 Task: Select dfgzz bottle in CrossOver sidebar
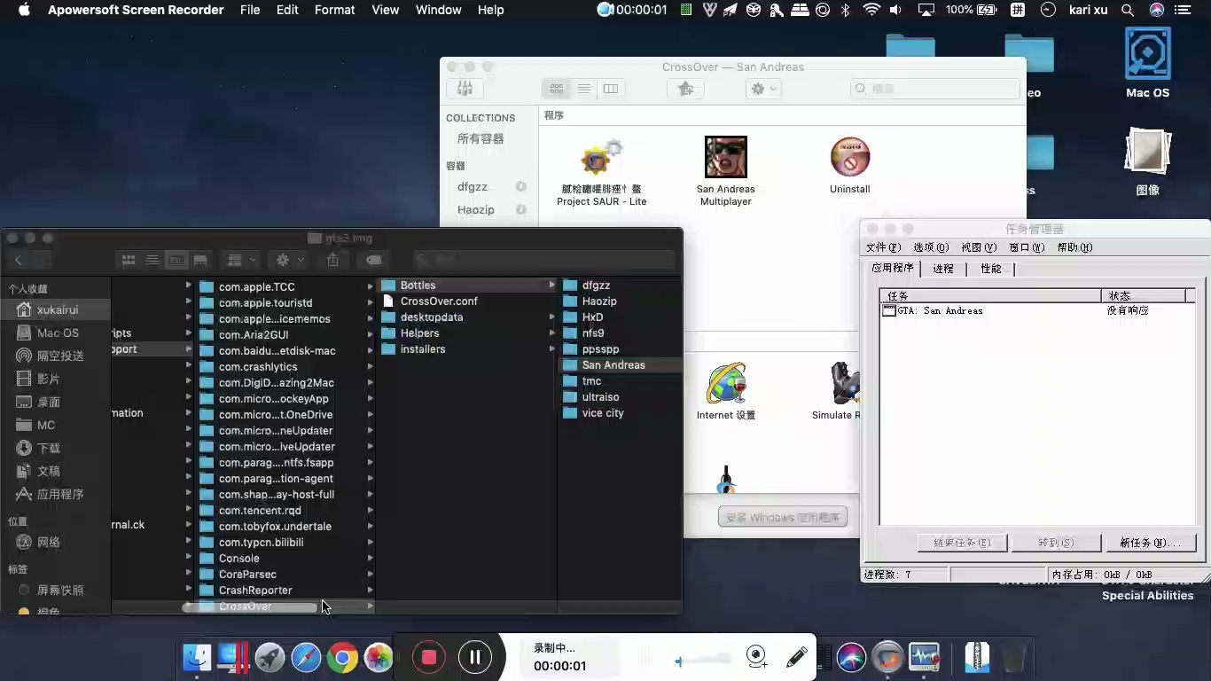pyautogui.click(x=473, y=187)
